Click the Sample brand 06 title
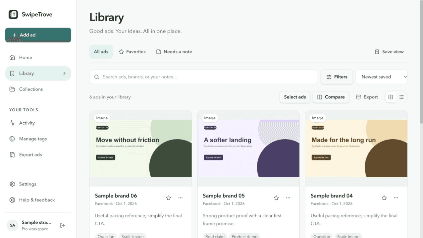Screen dimensions: 423x238 116,196
